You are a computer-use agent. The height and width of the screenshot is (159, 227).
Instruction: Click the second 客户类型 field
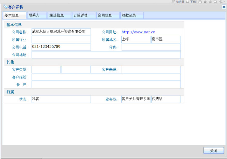tap(76, 69)
